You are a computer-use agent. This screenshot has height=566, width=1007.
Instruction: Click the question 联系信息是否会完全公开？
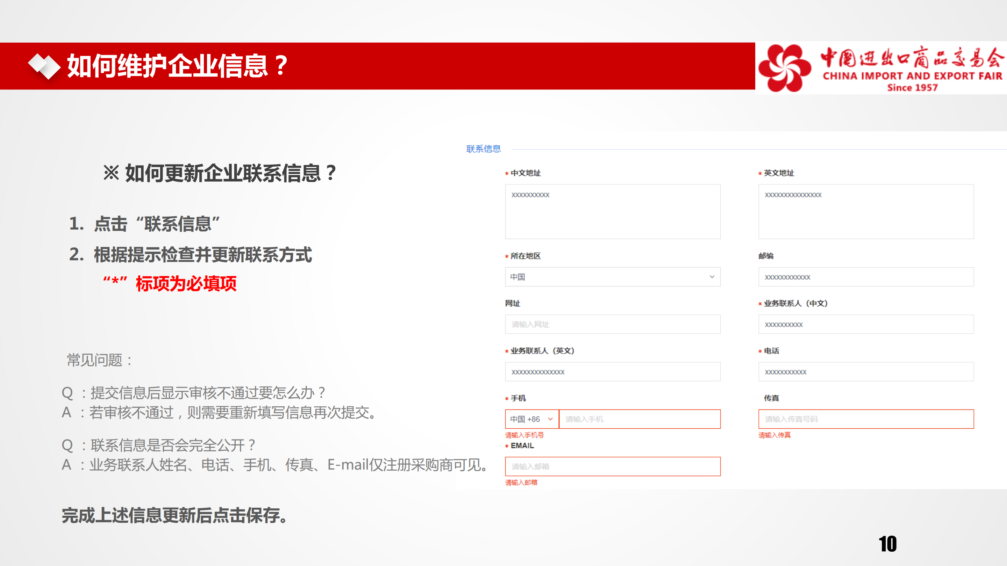tap(173, 445)
